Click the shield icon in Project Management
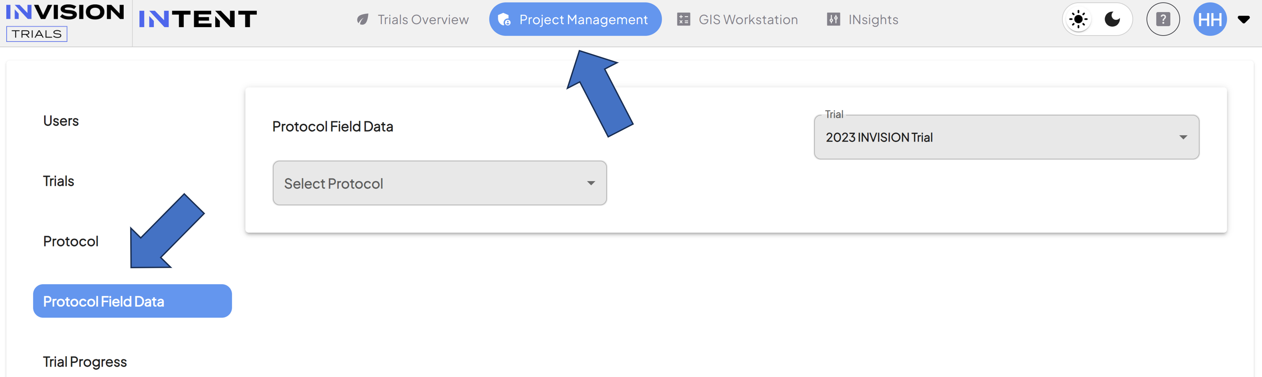This screenshot has width=1262, height=377. click(504, 20)
